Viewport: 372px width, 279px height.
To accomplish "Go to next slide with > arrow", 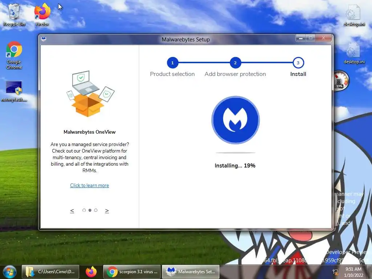I will pos(107,211).
